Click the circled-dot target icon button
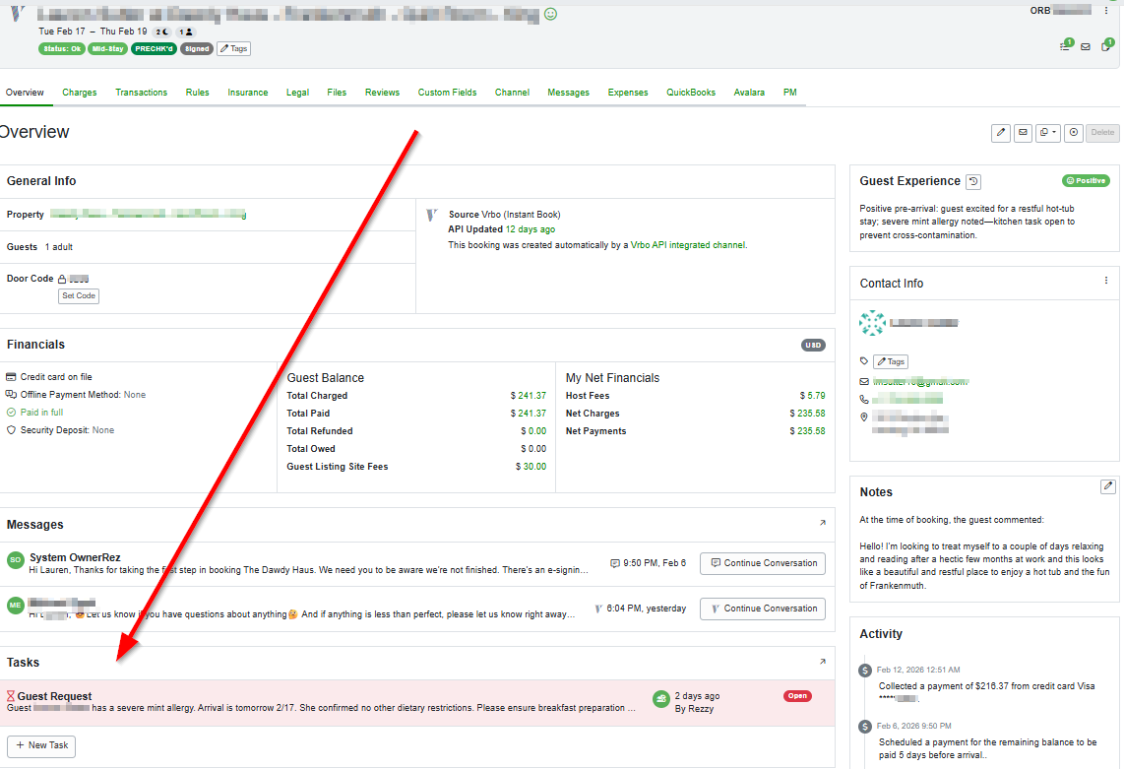This screenshot has height=769, width=1124. tap(1073, 133)
